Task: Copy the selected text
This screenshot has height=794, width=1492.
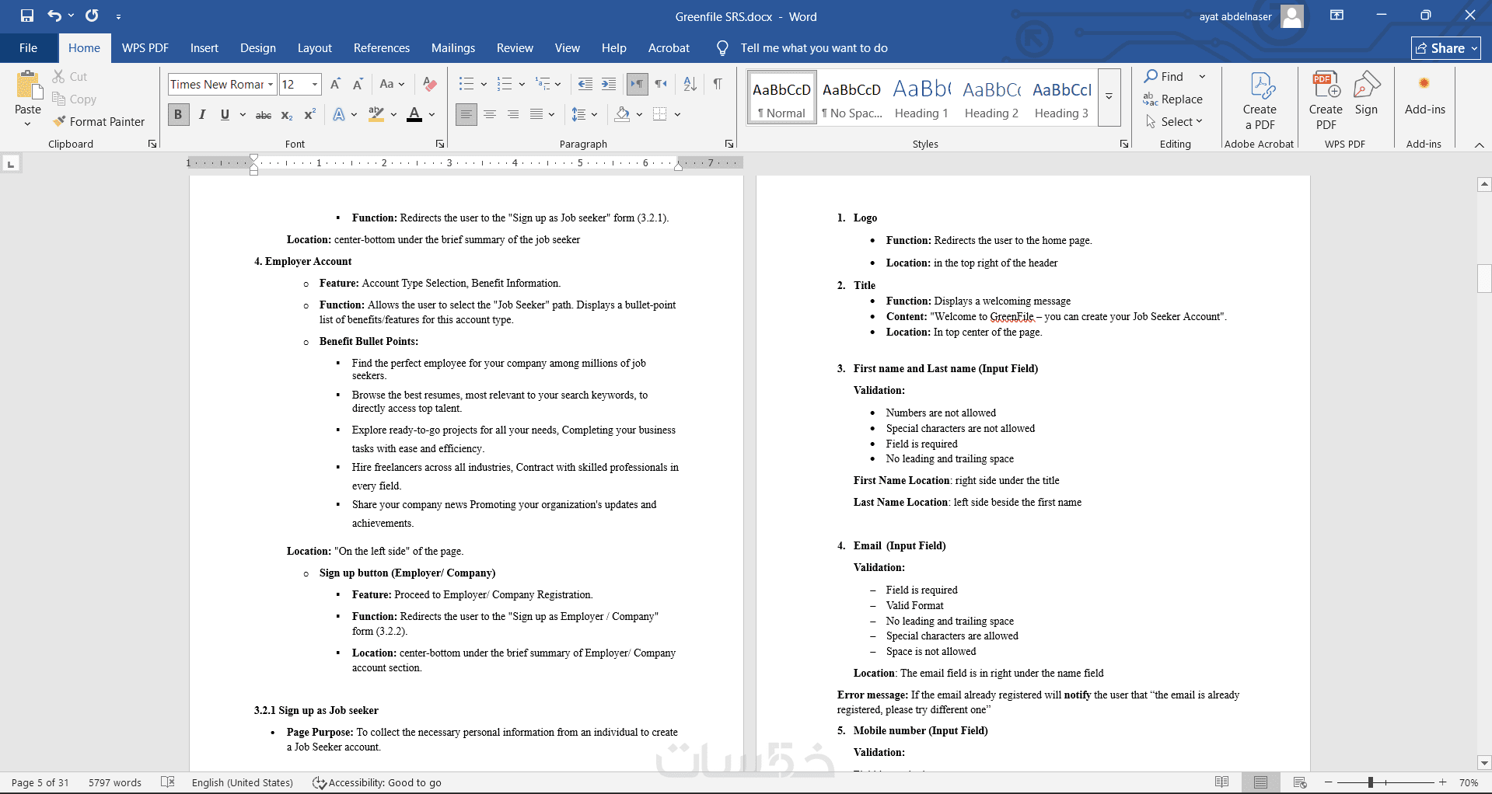Action: [x=75, y=99]
